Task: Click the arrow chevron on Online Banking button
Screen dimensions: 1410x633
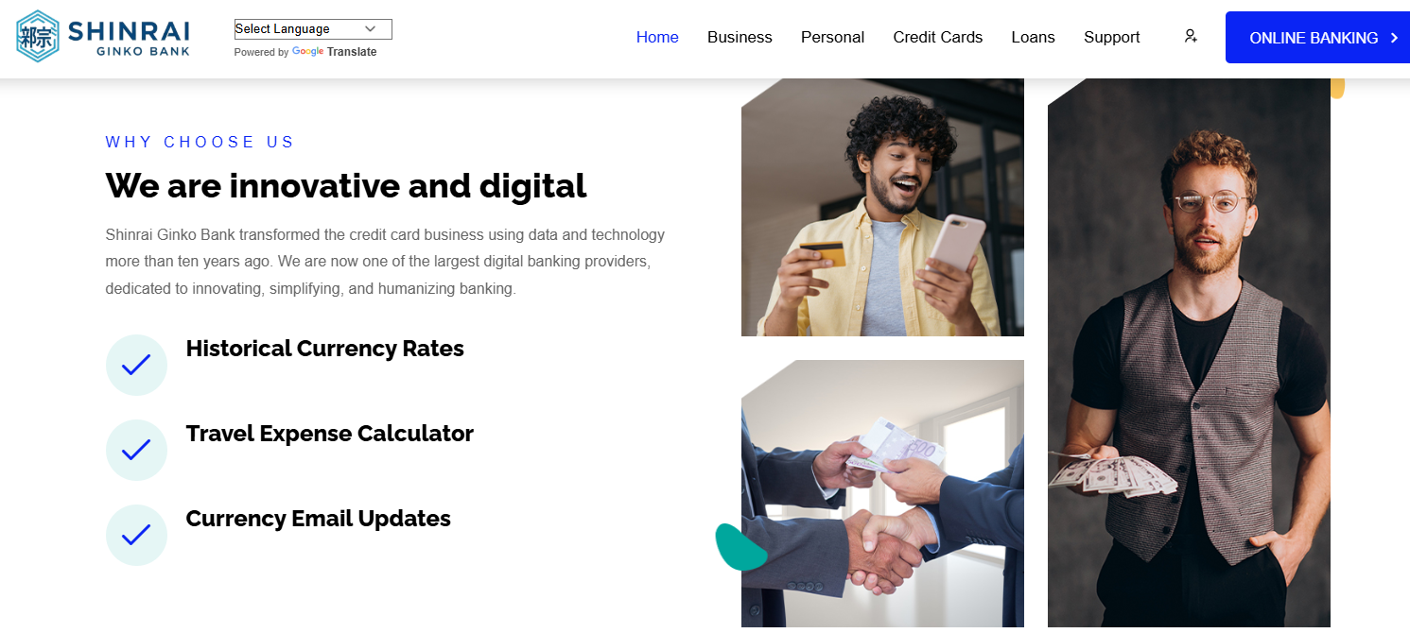Action: click(1394, 38)
